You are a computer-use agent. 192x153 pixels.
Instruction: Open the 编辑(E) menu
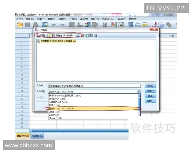(30, 19)
